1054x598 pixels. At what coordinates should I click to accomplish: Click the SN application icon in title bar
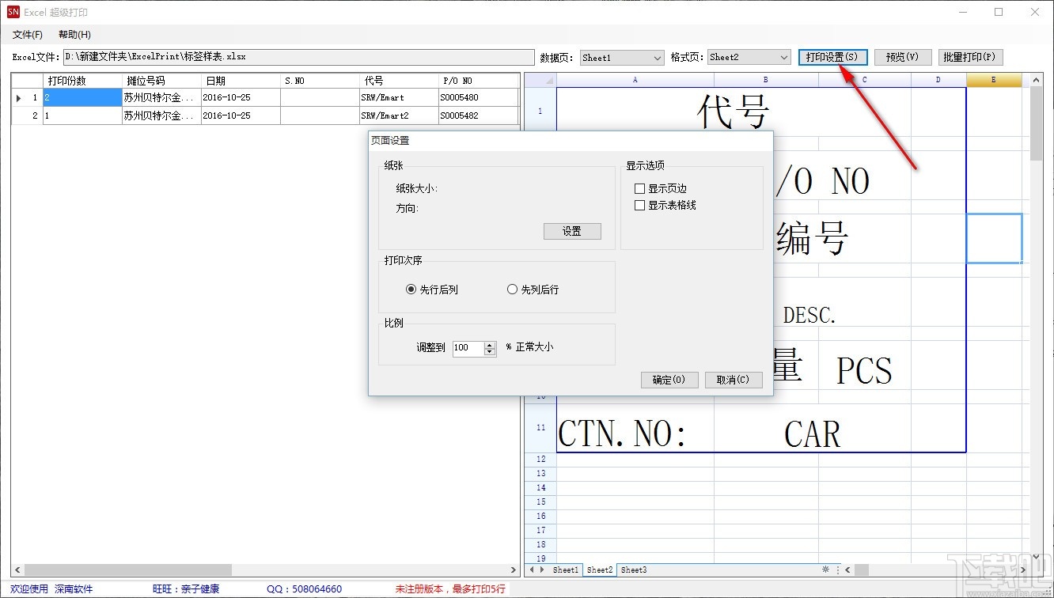(13, 12)
